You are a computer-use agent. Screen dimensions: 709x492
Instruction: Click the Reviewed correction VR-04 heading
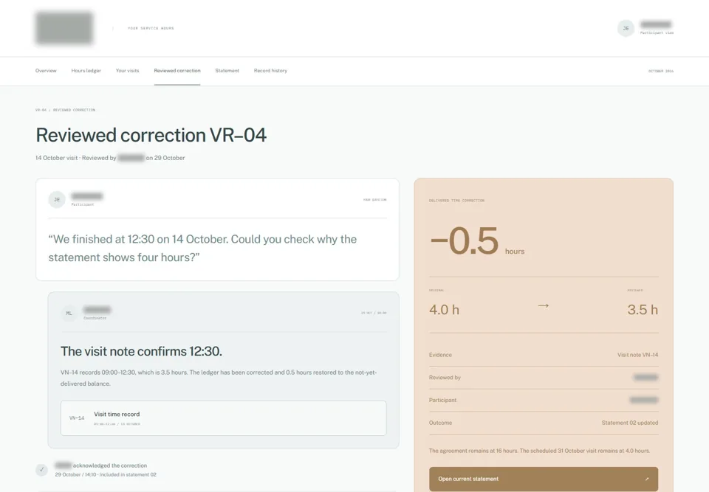click(x=151, y=135)
